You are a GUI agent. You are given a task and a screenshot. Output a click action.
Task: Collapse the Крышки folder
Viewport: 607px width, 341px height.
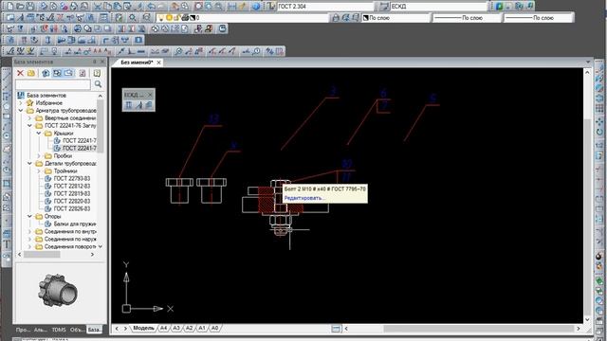tap(39, 133)
